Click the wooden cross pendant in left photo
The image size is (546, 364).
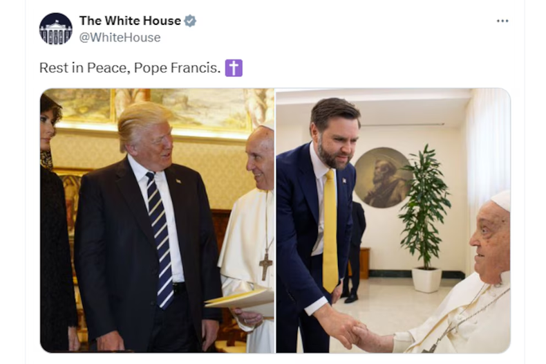[265, 266]
